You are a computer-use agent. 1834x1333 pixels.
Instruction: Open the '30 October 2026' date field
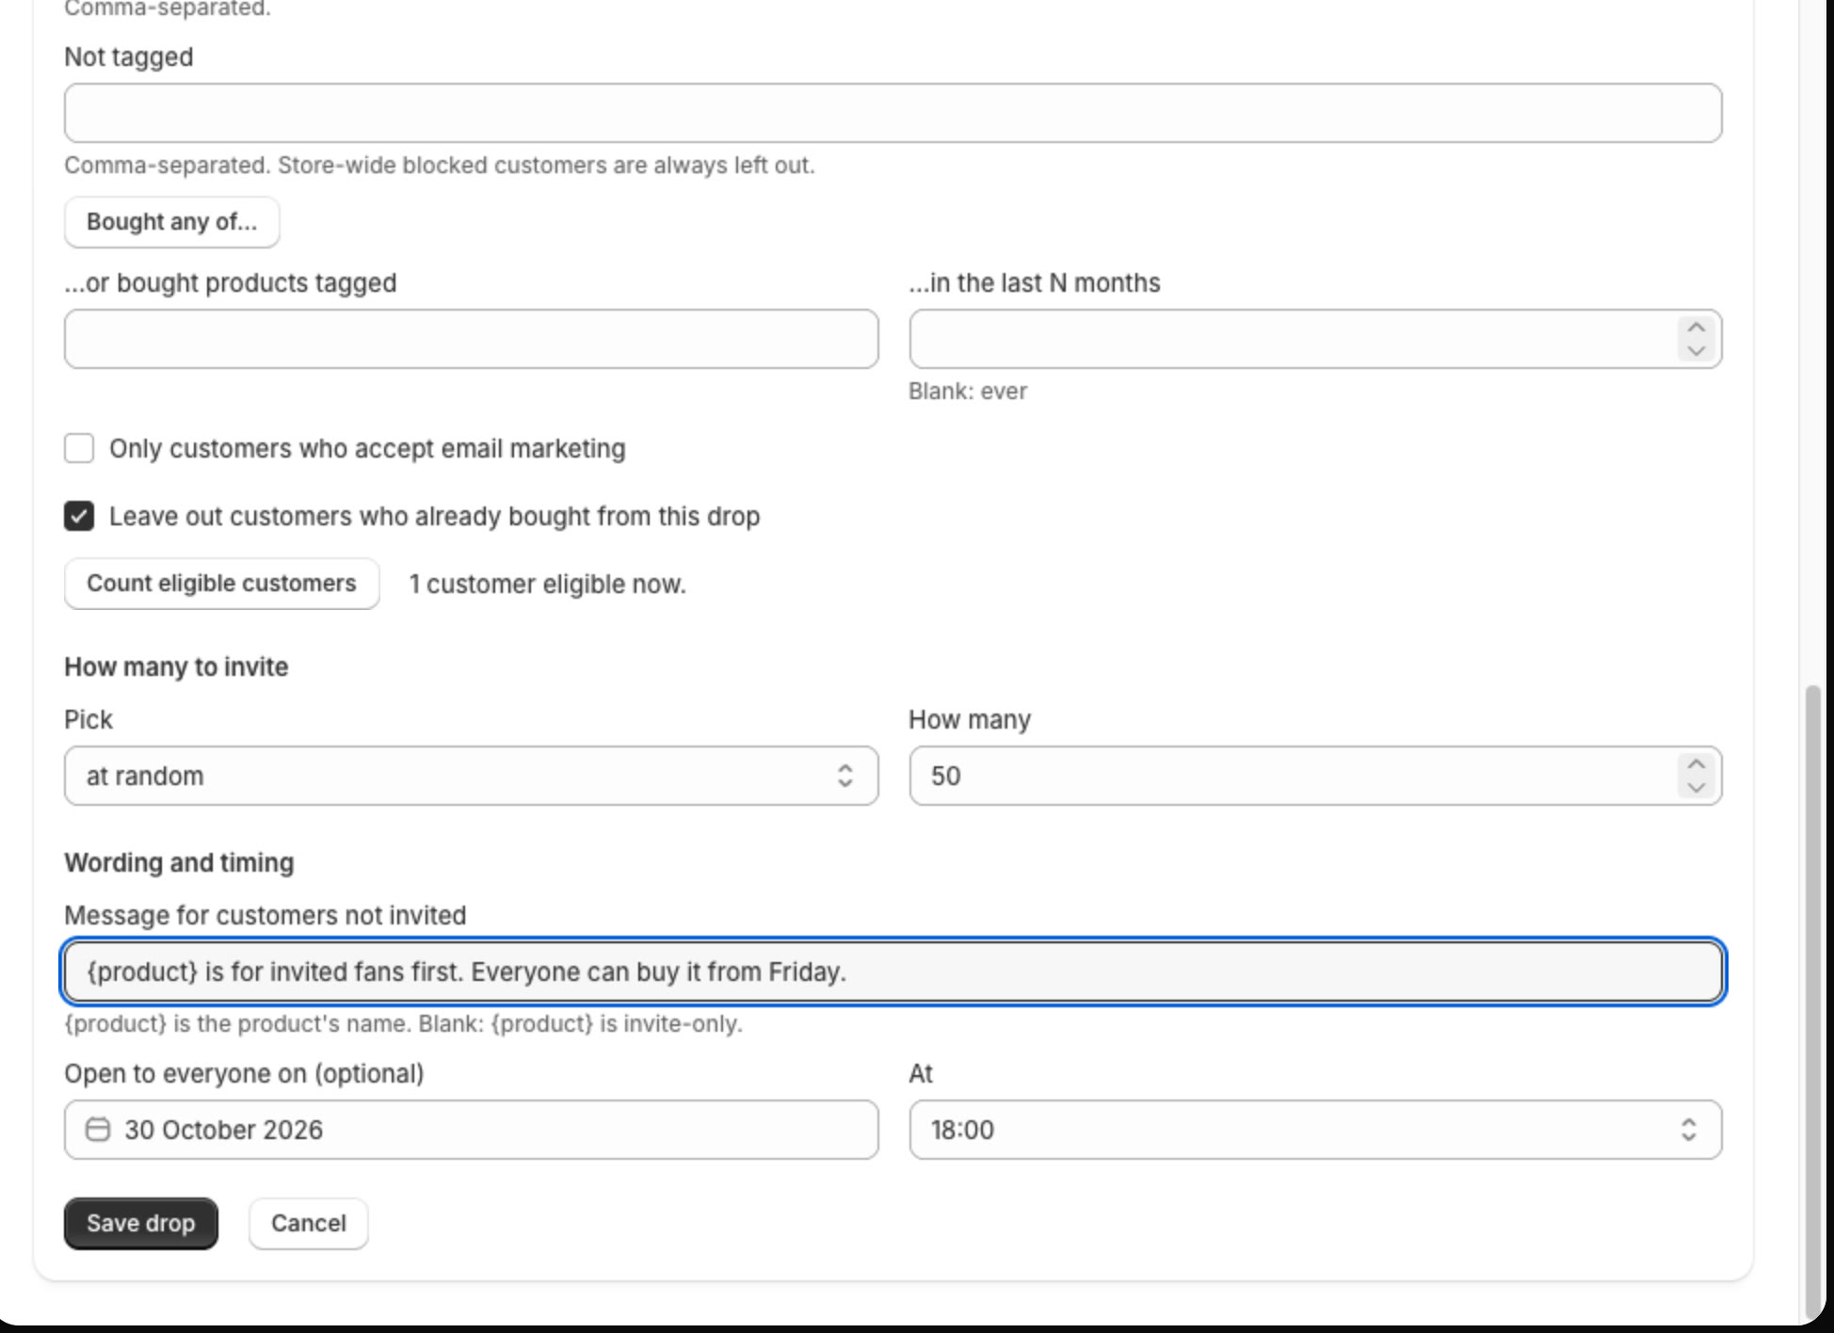(471, 1130)
